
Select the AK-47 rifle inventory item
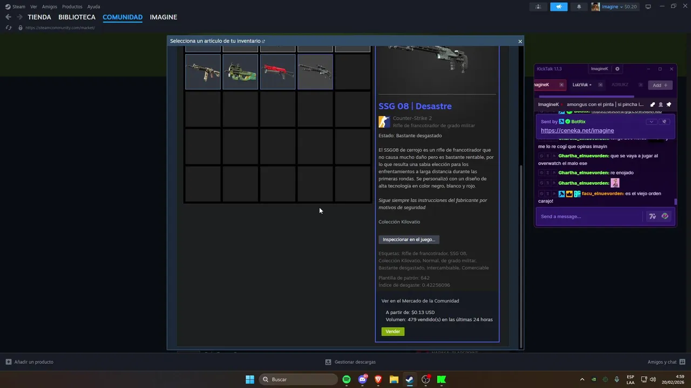tap(203, 72)
